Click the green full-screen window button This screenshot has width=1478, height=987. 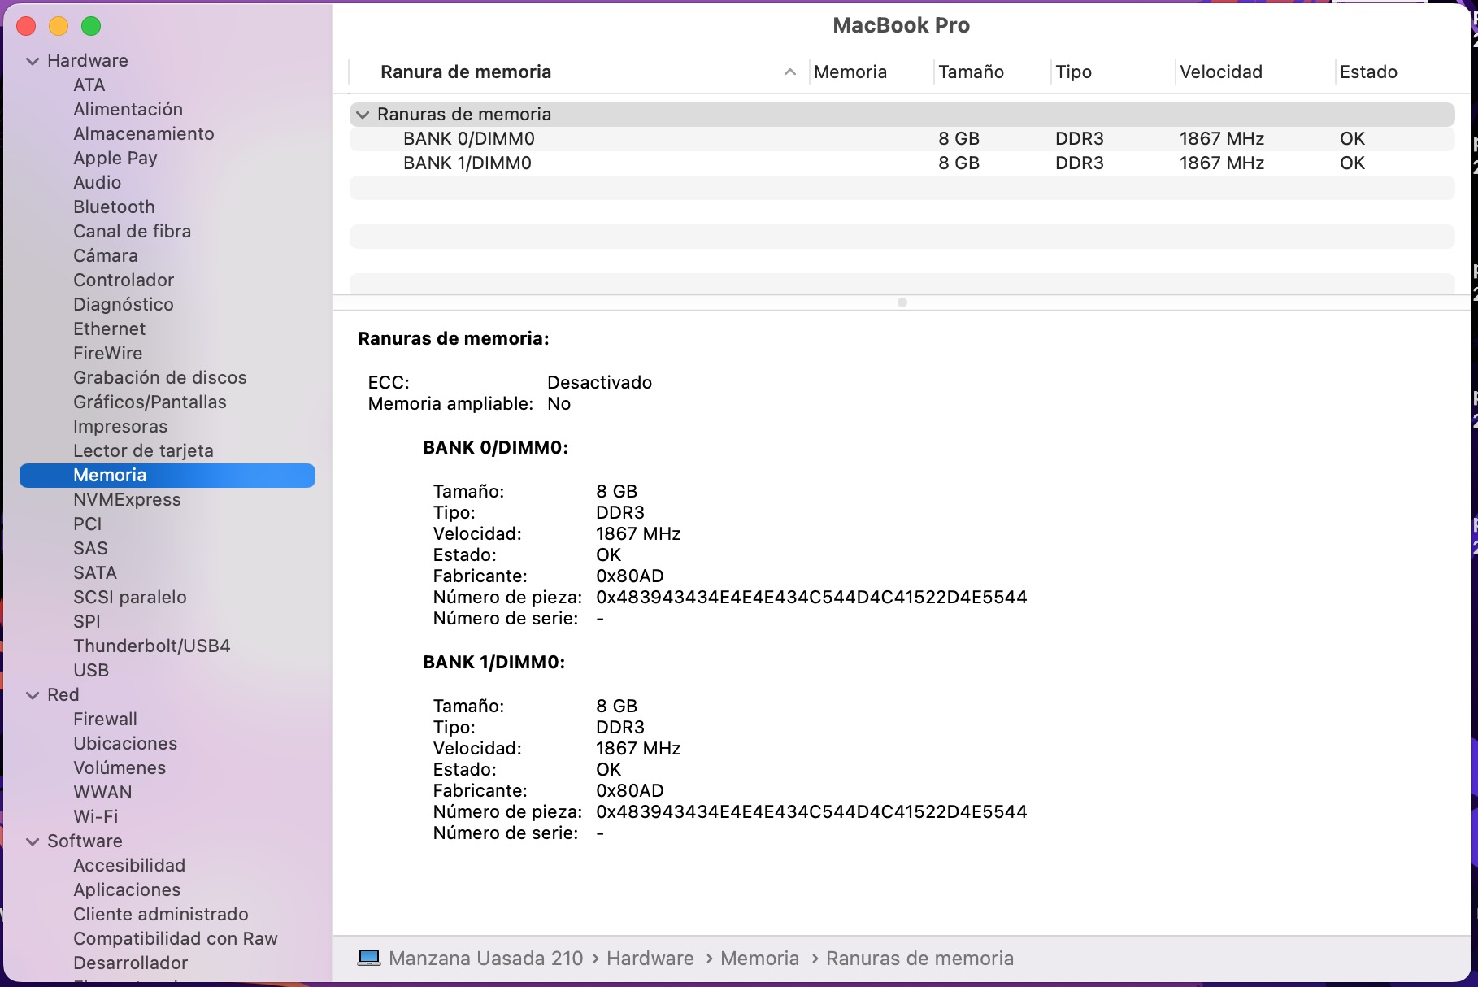point(91,26)
